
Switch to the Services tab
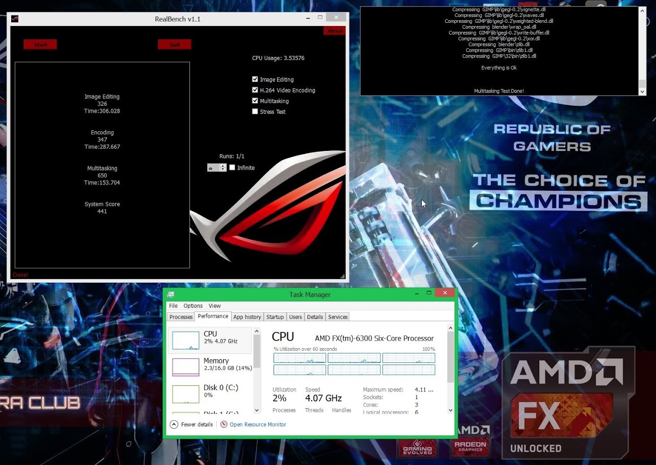tap(338, 317)
